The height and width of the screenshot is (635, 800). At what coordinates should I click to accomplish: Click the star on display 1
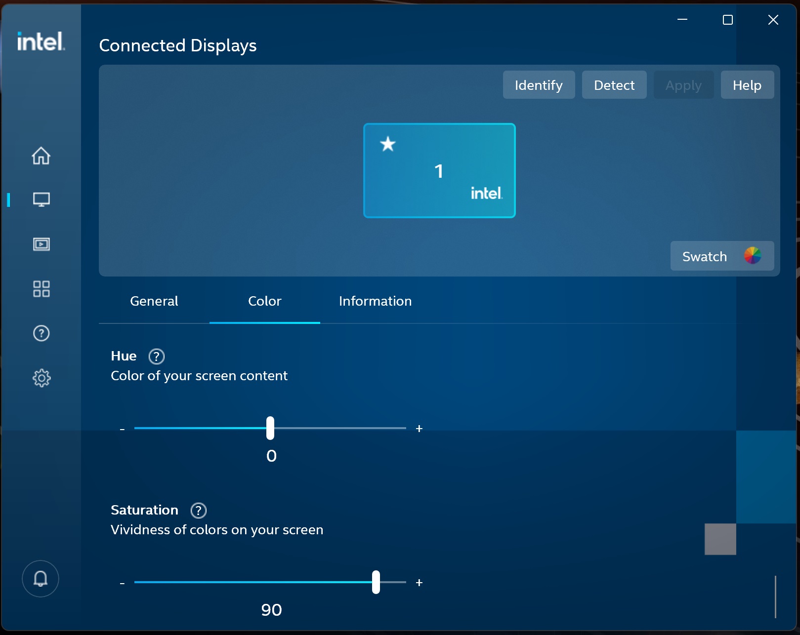coord(387,144)
